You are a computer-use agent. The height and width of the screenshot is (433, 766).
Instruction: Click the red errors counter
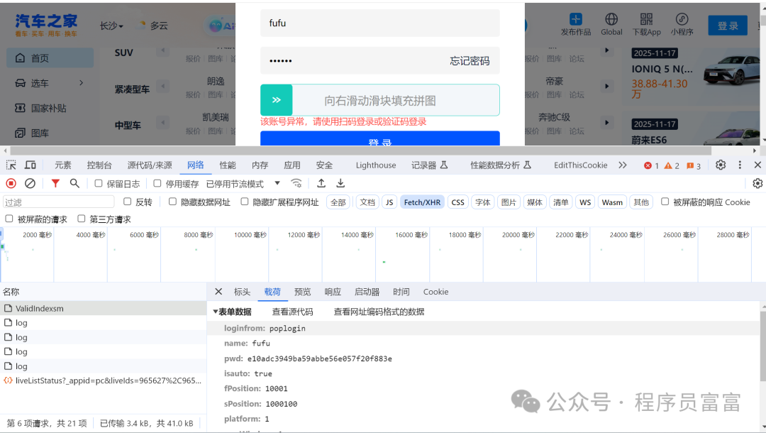651,165
